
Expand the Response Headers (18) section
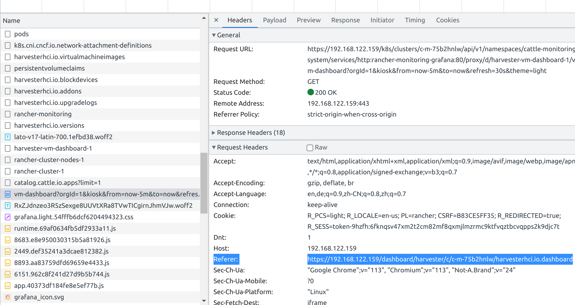coord(214,133)
